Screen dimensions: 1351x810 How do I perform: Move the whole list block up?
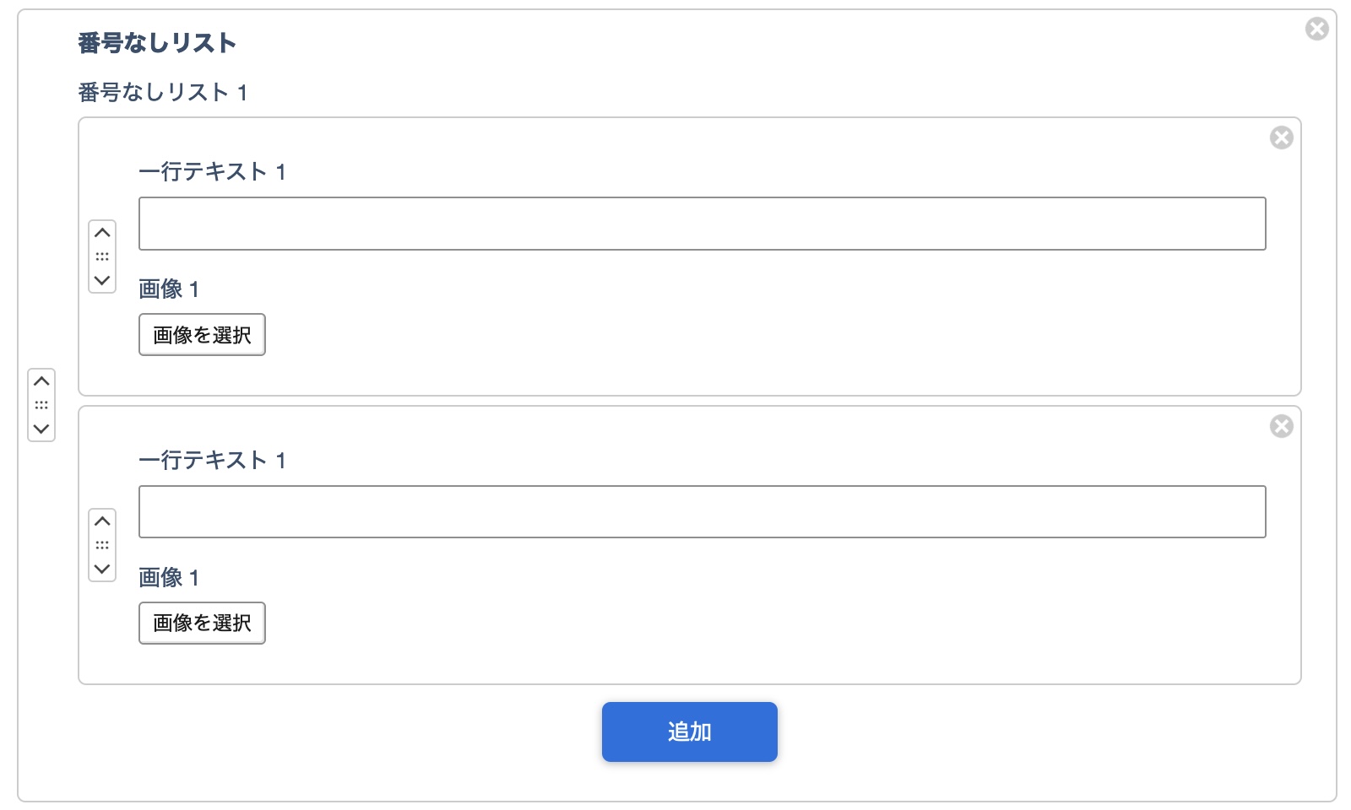(41, 381)
